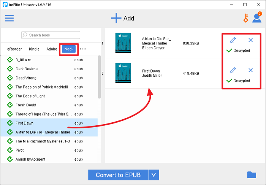Click the epub icon beside Dead Wrong

10,78
